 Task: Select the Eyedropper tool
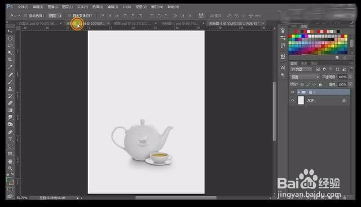click(10, 67)
